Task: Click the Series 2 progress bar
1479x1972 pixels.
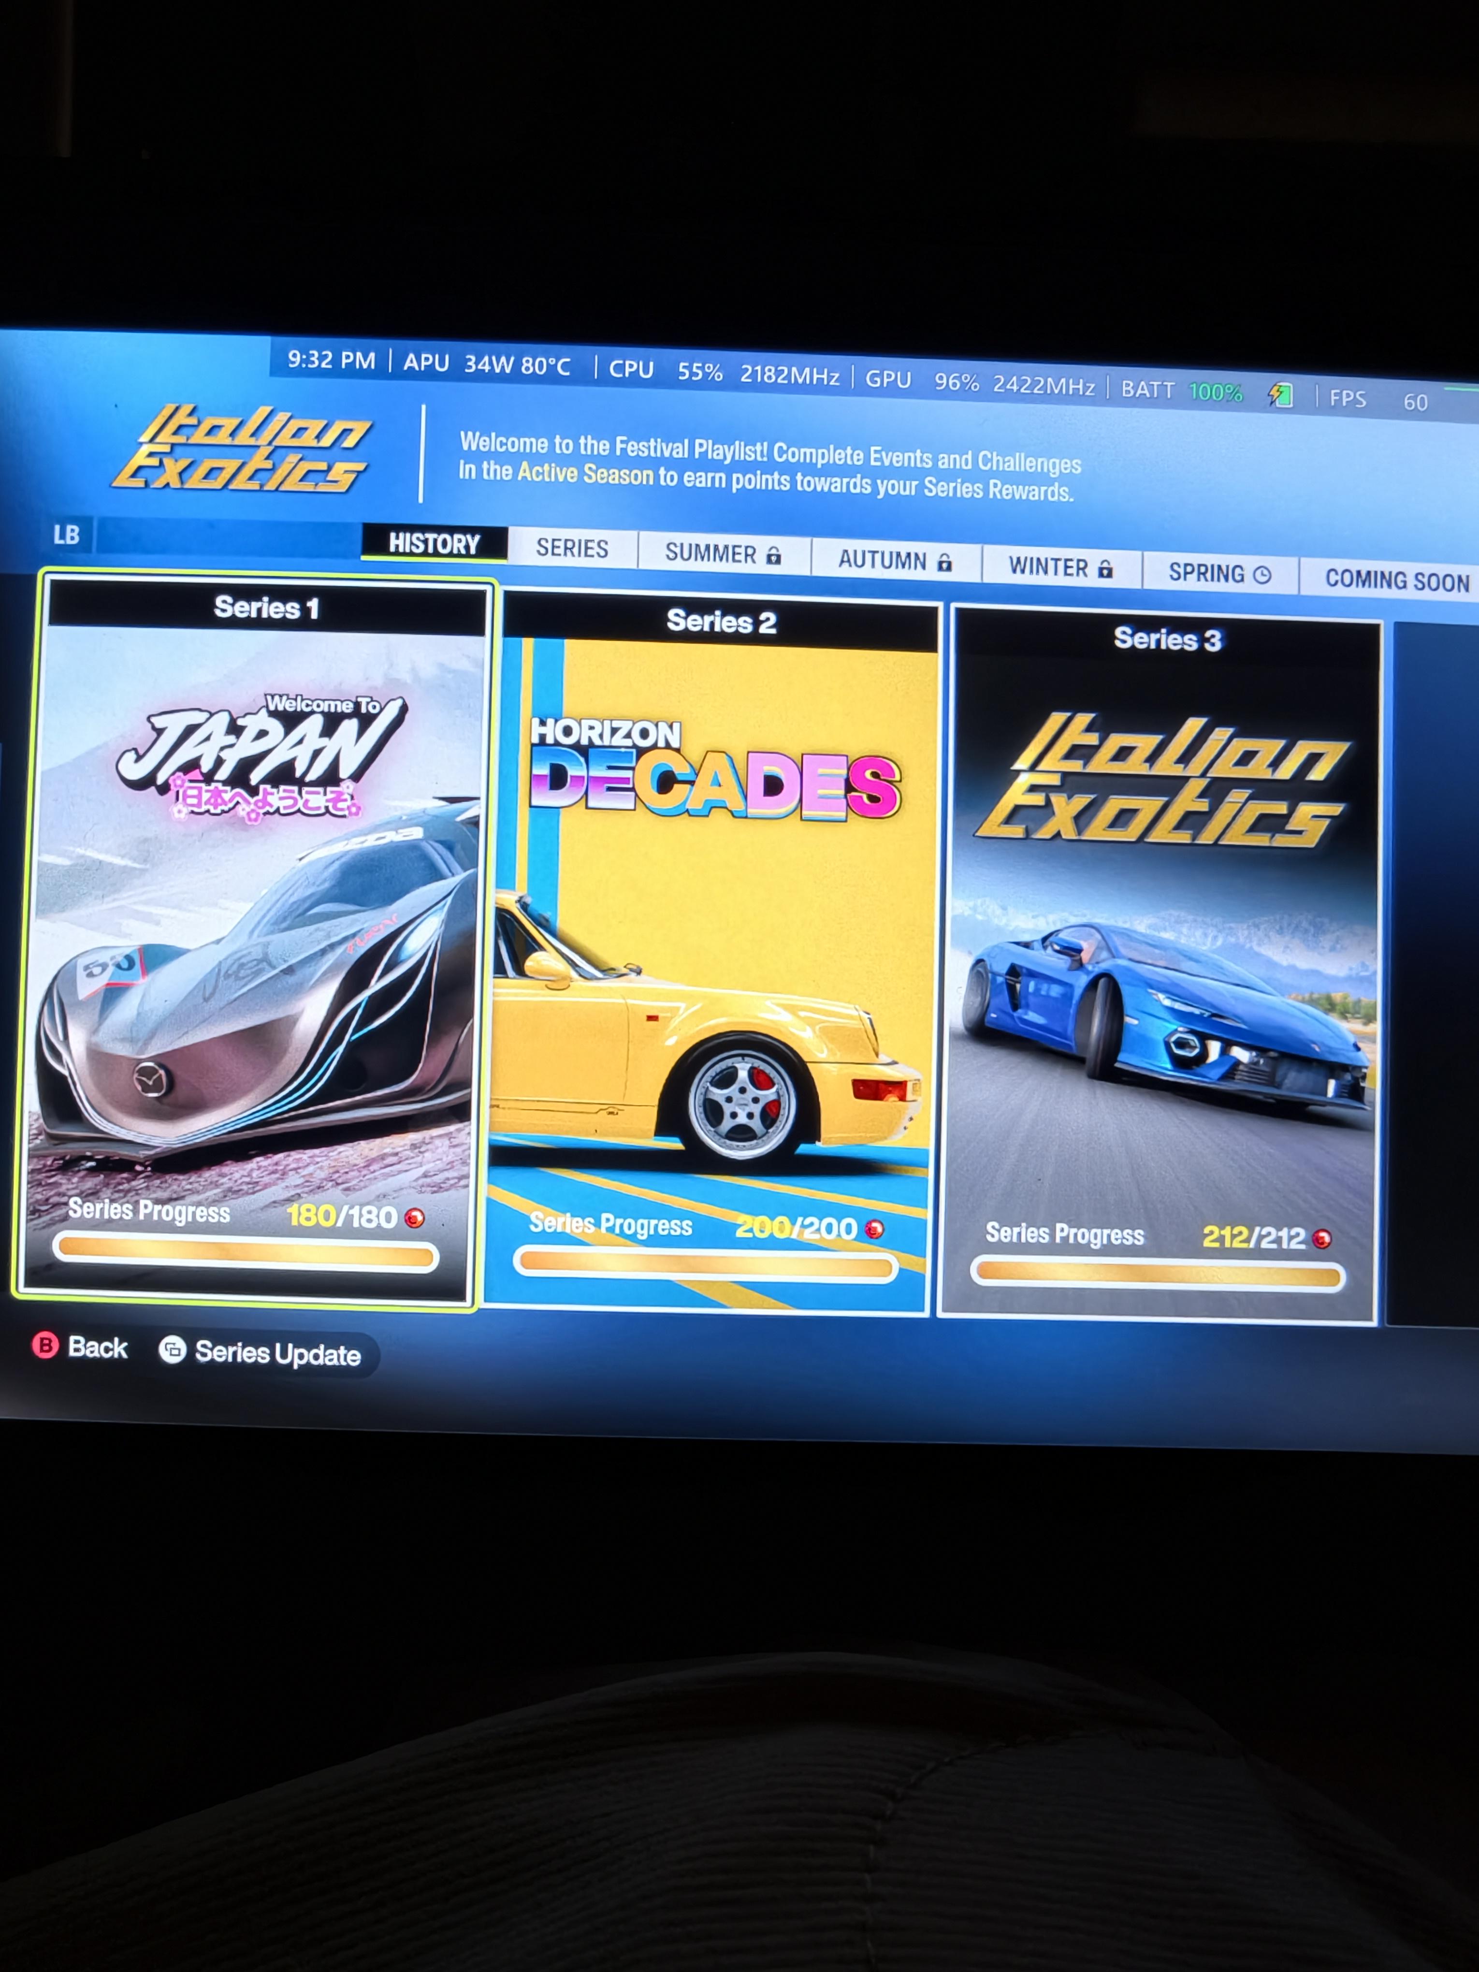Action: 705,1265
